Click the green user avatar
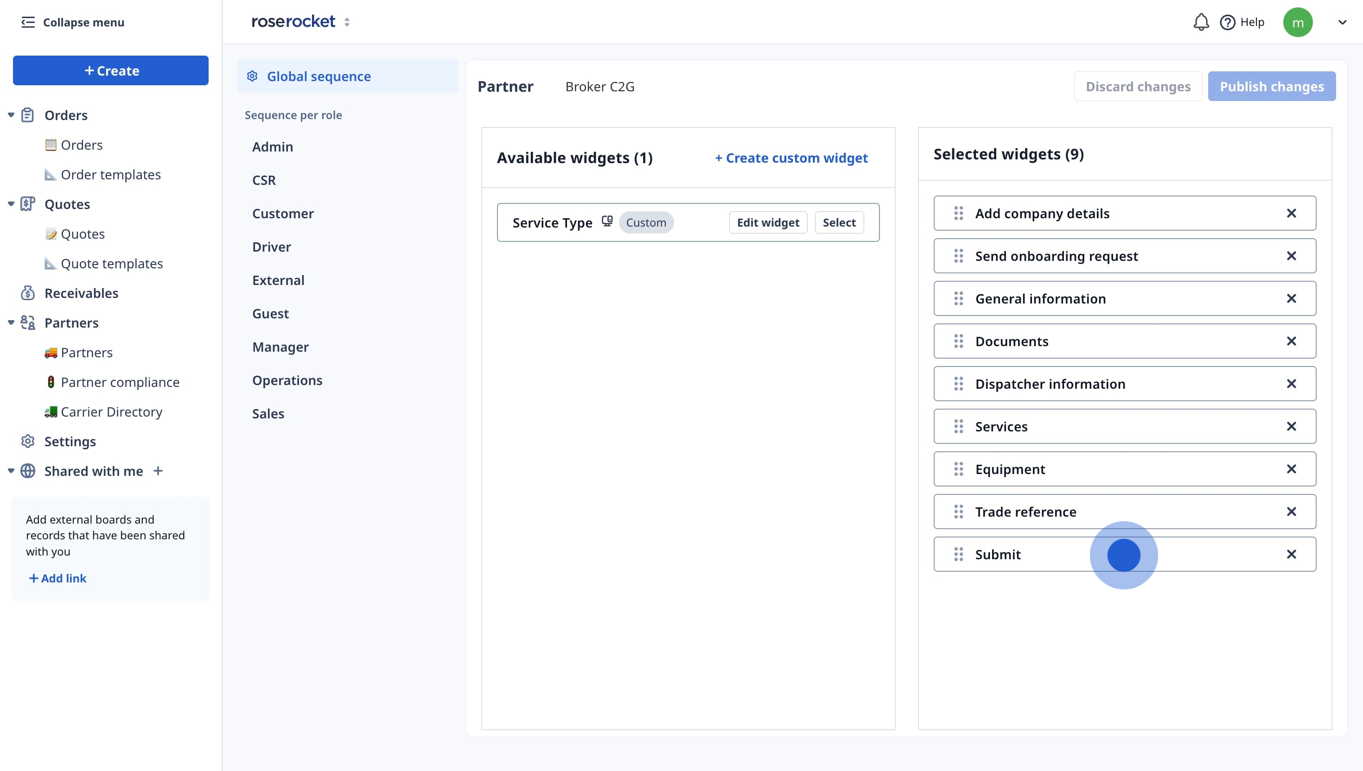This screenshot has width=1363, height=771. point(1297,22)
